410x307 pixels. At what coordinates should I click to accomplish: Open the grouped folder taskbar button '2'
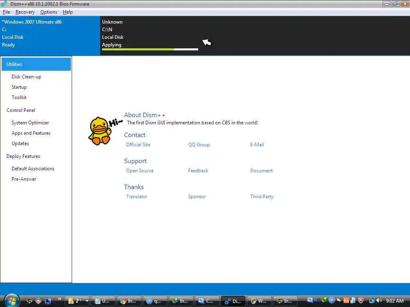tap(77, 301)
